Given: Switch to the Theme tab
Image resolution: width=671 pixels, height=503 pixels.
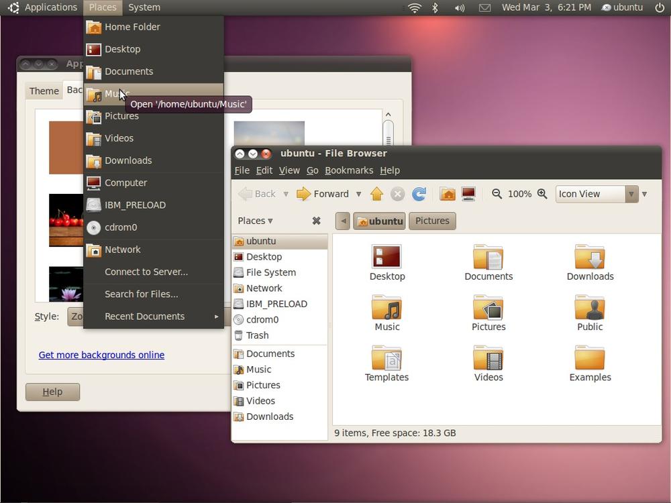Looking at the screenshot, I should point(44,91).
